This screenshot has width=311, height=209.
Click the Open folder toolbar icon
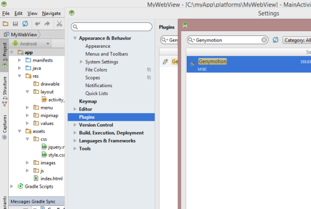[x=6, y=24]
